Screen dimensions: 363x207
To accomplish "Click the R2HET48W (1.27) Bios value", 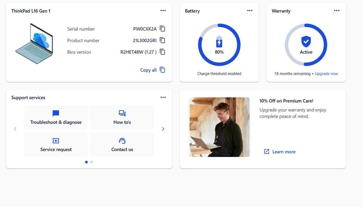I will point(138,52).
